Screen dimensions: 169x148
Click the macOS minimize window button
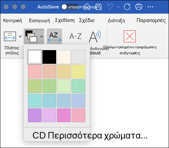[15, 7]
